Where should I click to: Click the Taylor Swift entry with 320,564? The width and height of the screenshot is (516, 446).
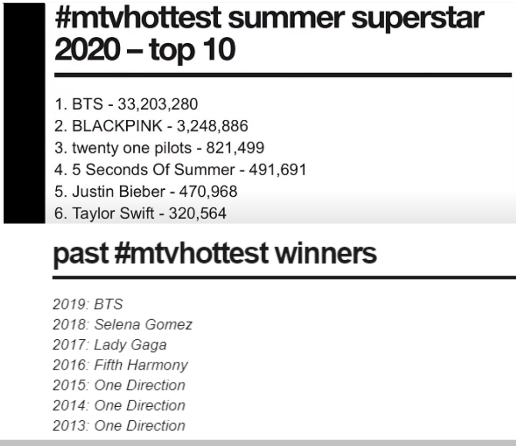(x=140, y=213)
